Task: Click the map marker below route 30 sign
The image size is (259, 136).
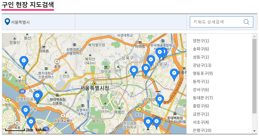Action: pyautogui.click(x=160, y=101)
